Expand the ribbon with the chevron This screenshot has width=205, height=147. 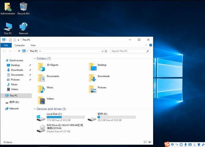click(x=146, y=45)
